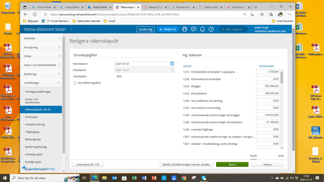Open Skype from taskbar

204,178
